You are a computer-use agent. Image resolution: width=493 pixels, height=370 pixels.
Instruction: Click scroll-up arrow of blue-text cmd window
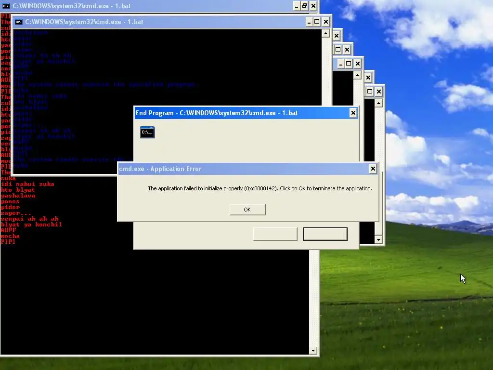pos(325,33)
